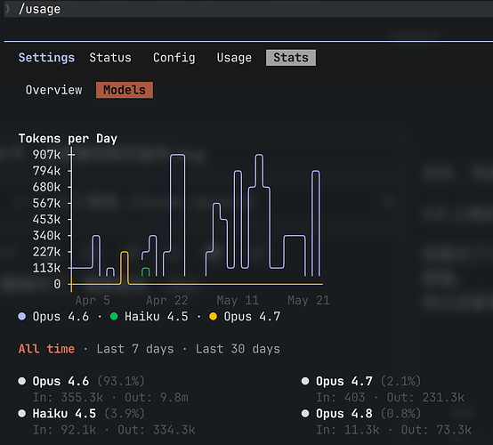The height and width of the screenshot is (445, 493).
Task: Filter stats to Last 7 days
Action: pyautogui.click(x=135, y=349)
